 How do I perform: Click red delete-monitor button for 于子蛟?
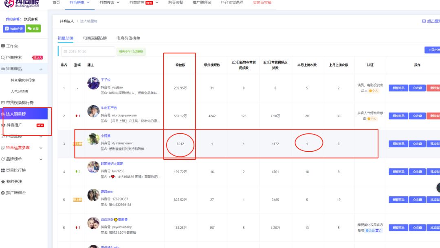[x=433, y=88]
